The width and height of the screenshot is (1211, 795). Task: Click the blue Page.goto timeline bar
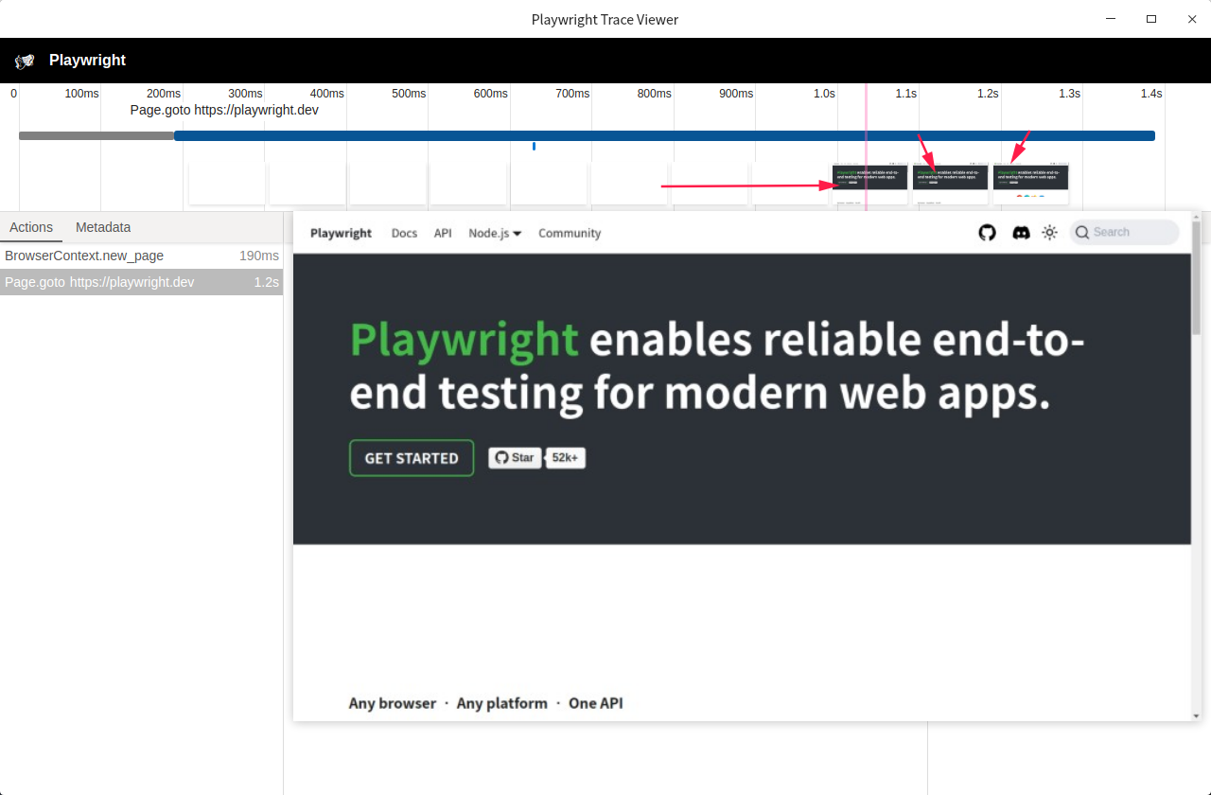(664, 136)
